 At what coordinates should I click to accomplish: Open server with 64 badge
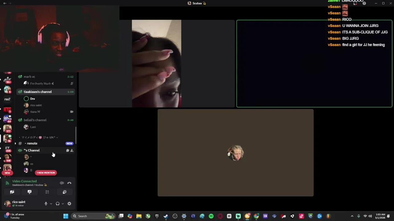[x=7, y=119]
